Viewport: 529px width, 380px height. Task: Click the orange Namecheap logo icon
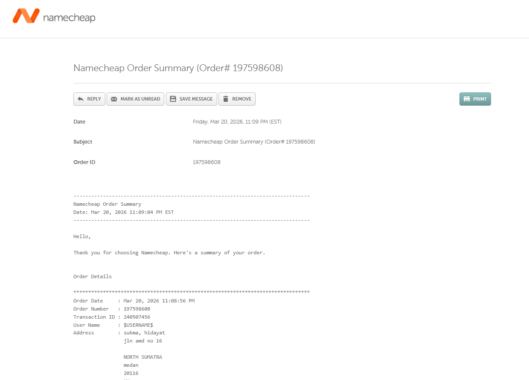tap(26, 16)
